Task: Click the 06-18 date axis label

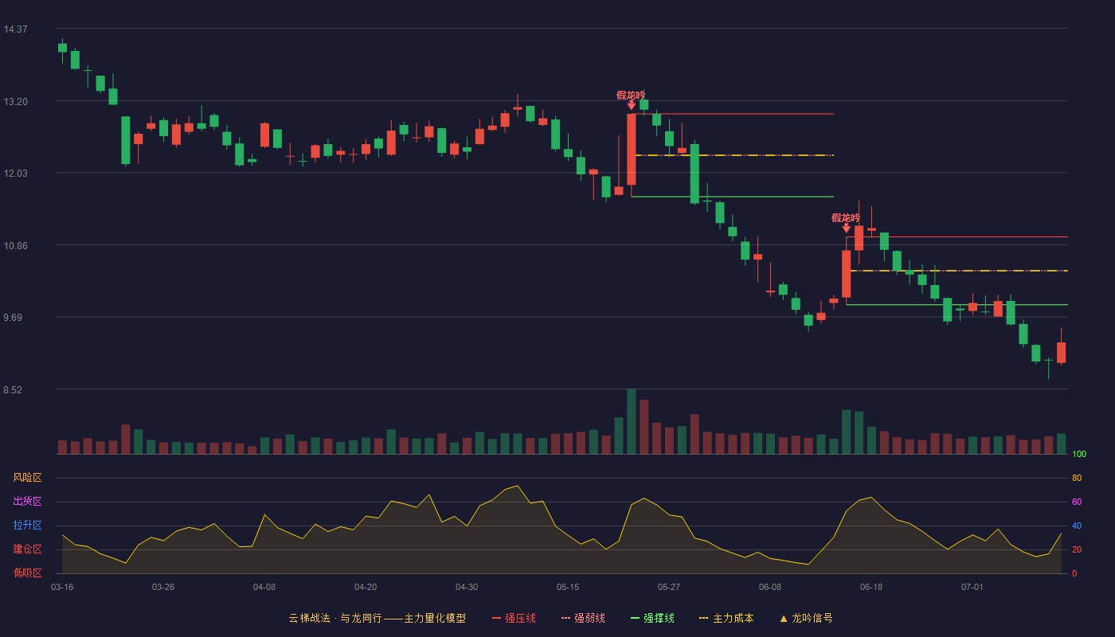Action: point(871,587)
